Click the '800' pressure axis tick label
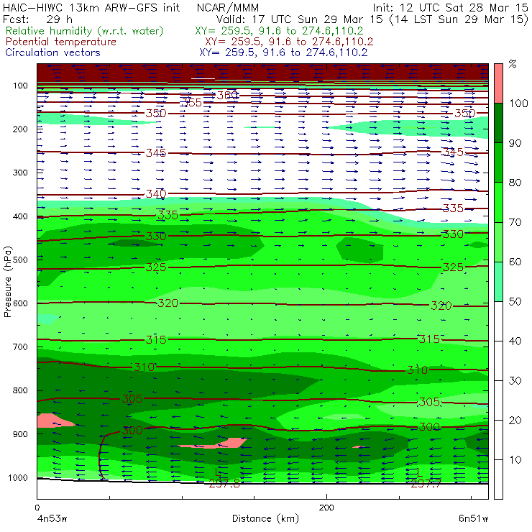Viewport: 532px width, 532px height. point(20,390)
